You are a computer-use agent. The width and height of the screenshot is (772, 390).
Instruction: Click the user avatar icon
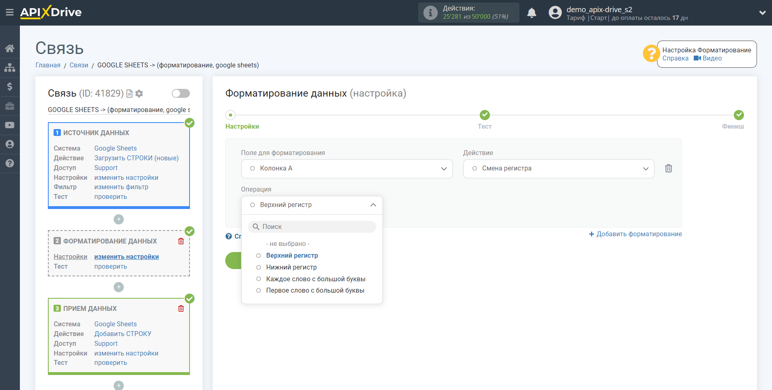(x=555, y=13)
